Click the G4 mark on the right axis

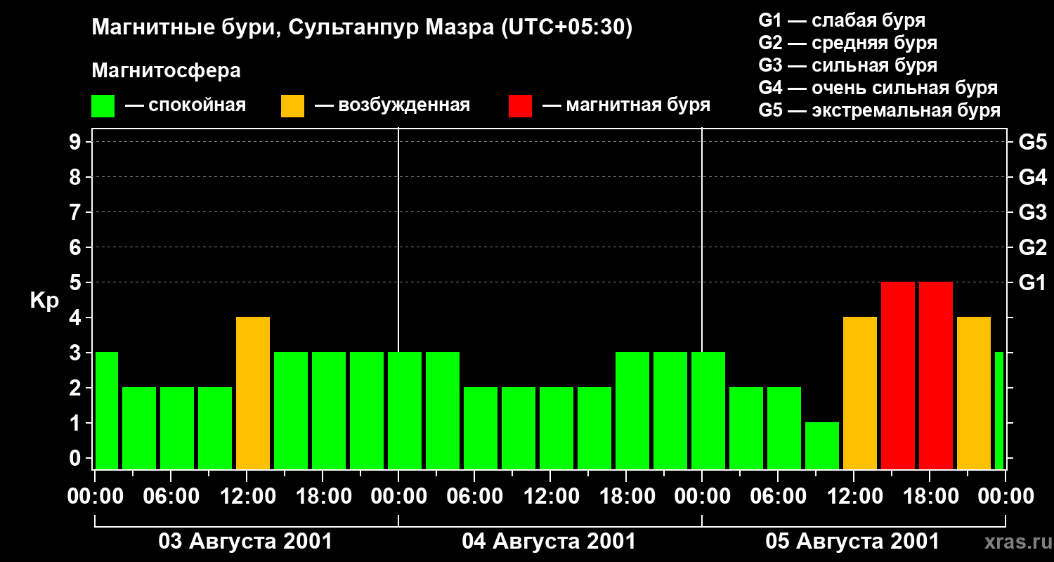(x=1033, y=177)
